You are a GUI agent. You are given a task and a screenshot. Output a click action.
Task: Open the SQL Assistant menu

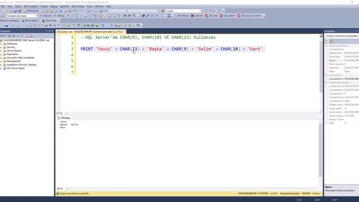pos(31,6)
